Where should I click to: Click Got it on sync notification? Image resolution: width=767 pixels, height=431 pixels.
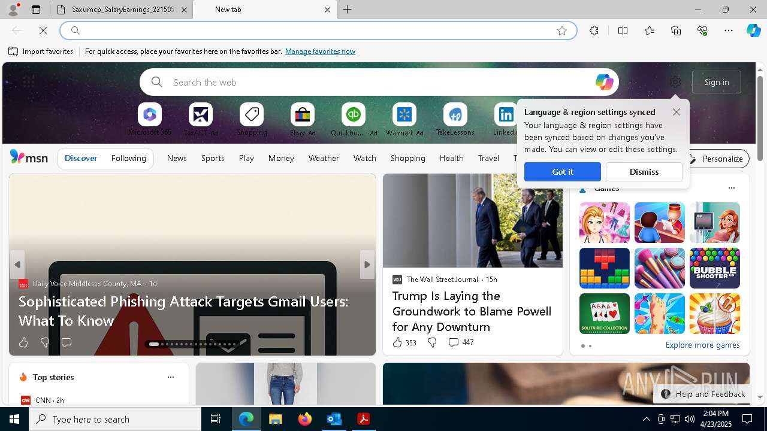(x=562, y=172)
